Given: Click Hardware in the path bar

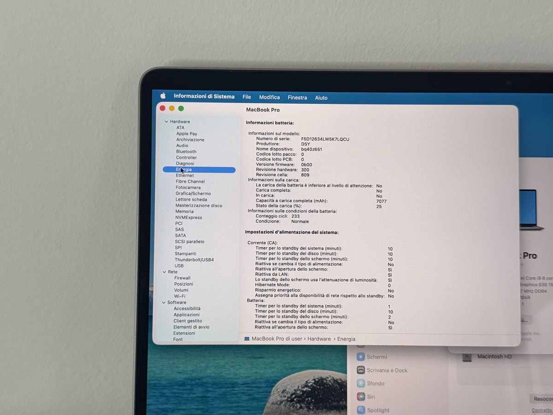Looking at the screenshot, I should pyautogui.click(x=319, y=339).
